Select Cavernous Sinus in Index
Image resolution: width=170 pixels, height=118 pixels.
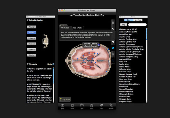(x=125, y=79)
